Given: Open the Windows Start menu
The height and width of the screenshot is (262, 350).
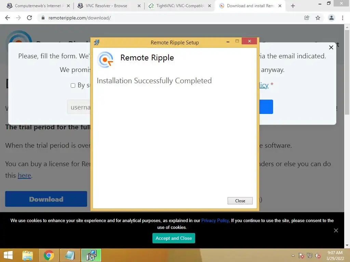Looking at the screenshot, I should point(8,255).
